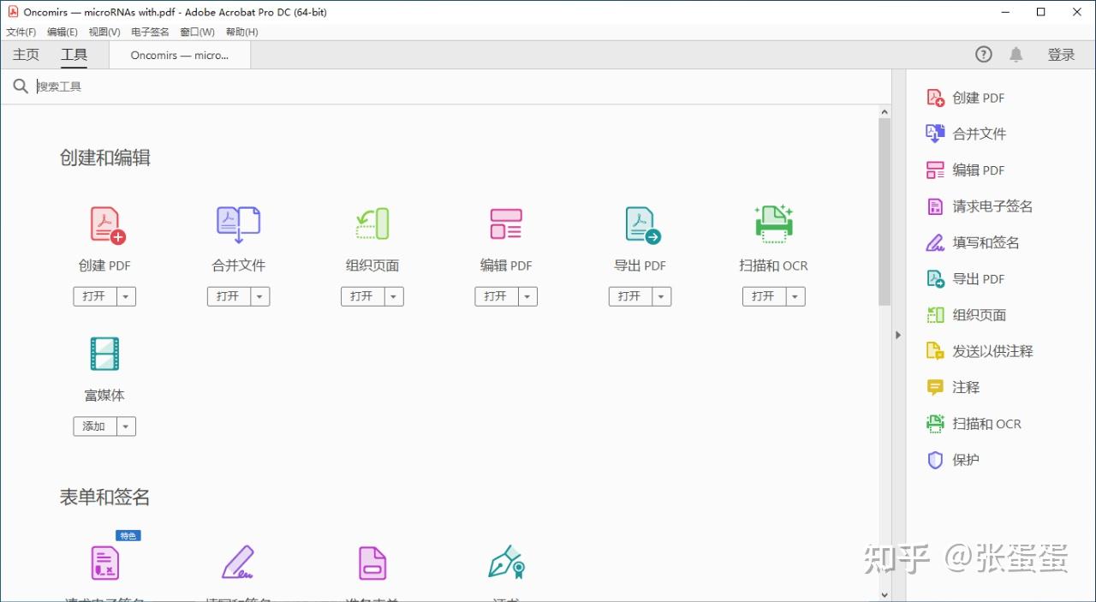This screenshot has width=1096, height=602.
Task: Collapse the right tools pane with the arrow
Action: point(898,335)
